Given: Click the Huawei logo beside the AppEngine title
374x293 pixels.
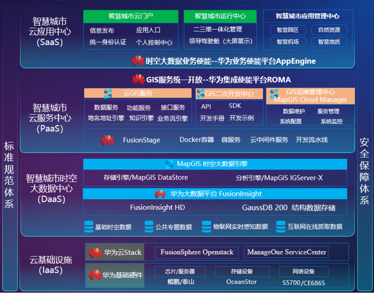Looking at the screenshot, I should pyautogui.click(x=138, y=61).
